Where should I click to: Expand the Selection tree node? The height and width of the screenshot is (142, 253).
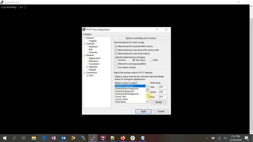click(87, 67)
